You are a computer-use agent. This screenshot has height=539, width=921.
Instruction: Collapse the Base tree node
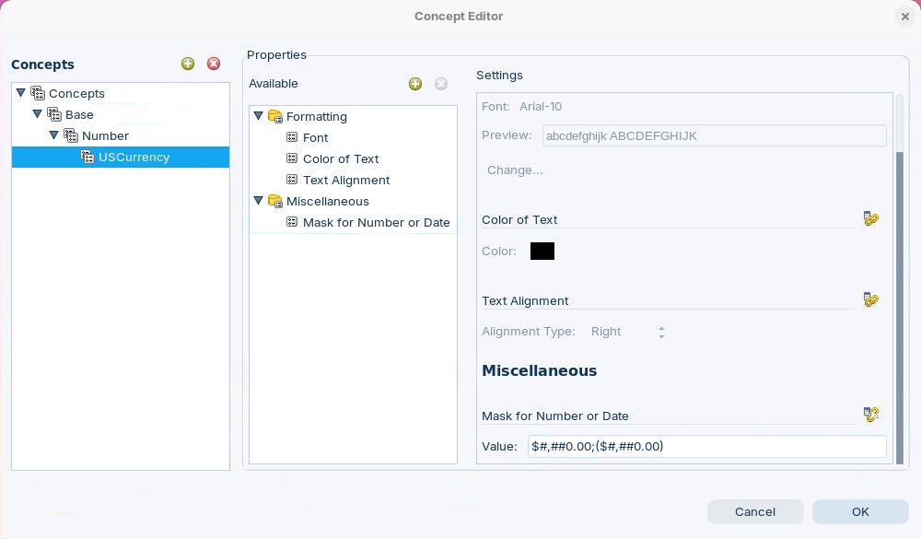click(x=38, y=114)
